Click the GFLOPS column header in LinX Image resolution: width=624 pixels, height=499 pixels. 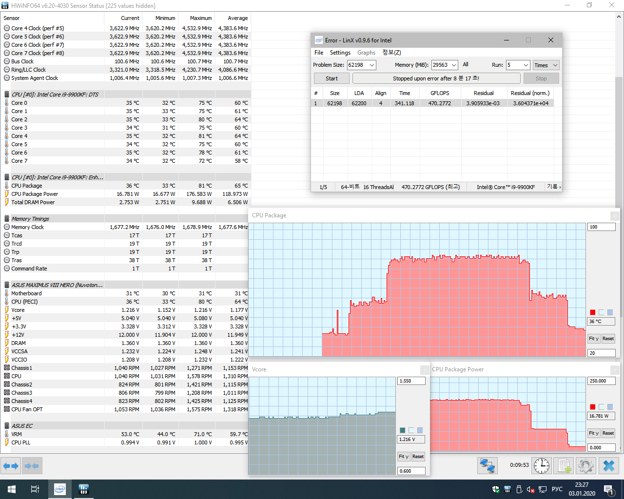(440, 93)
